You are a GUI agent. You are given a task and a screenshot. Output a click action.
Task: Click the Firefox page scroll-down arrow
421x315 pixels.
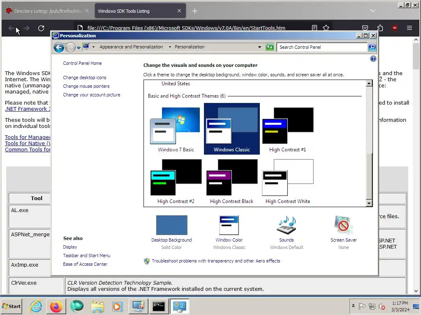416,291
